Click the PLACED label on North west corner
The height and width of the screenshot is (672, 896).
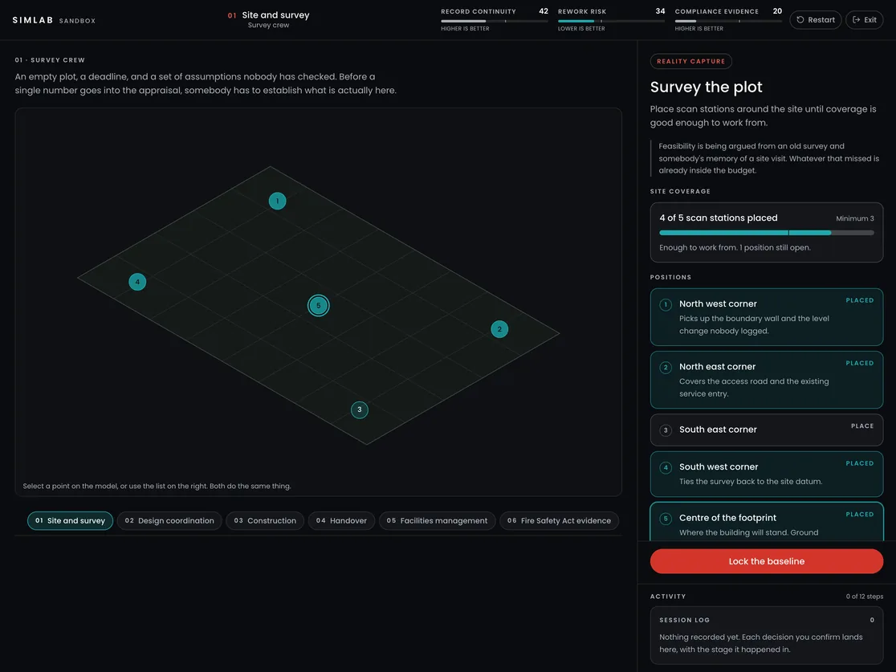[859, 300]
